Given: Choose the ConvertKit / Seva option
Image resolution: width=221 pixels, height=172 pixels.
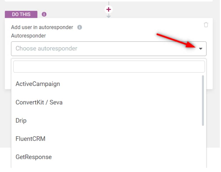Looking at the screenshot, I should click(x=39, y=102).
